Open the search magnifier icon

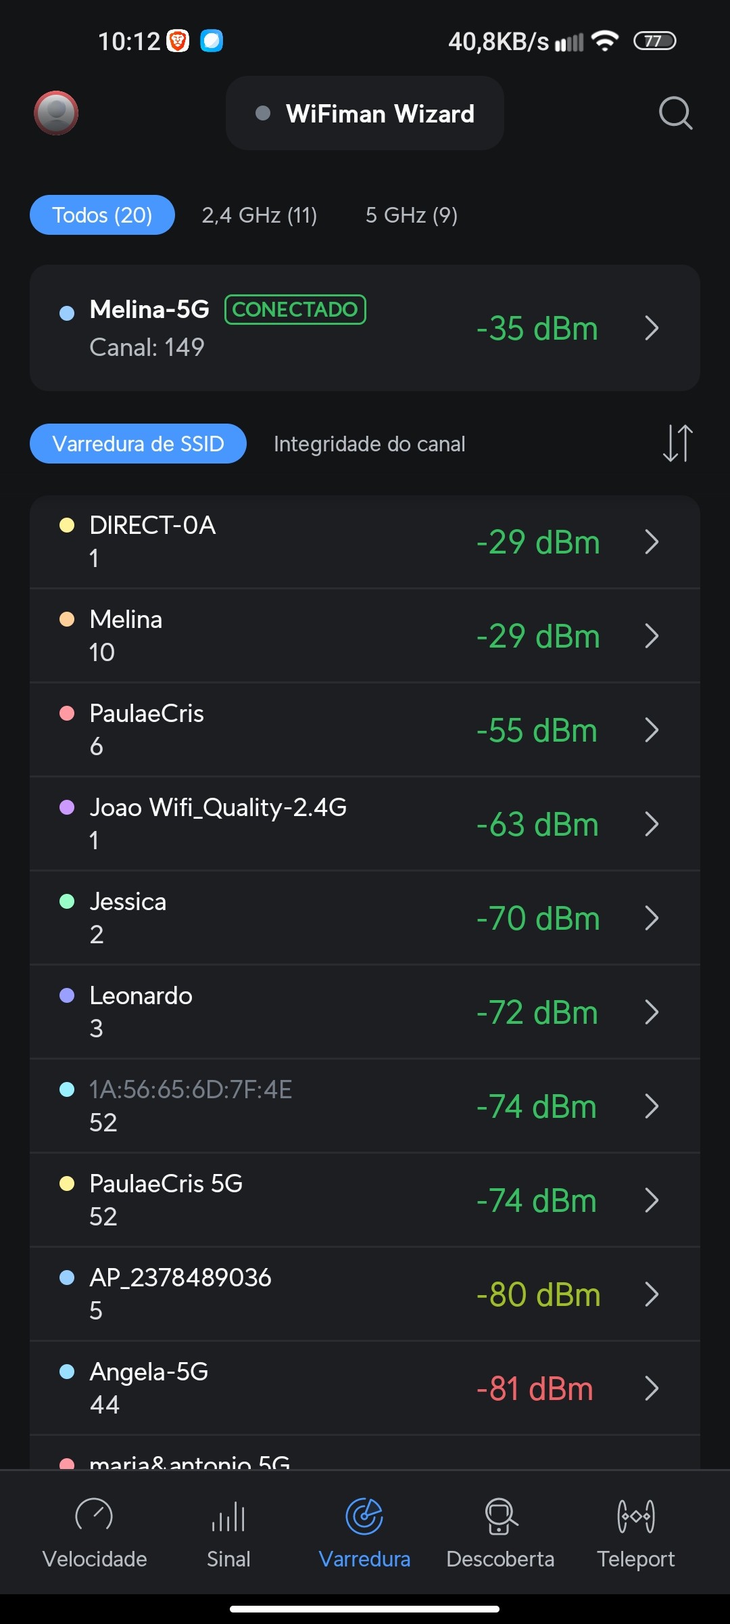[x=675, y=113]
